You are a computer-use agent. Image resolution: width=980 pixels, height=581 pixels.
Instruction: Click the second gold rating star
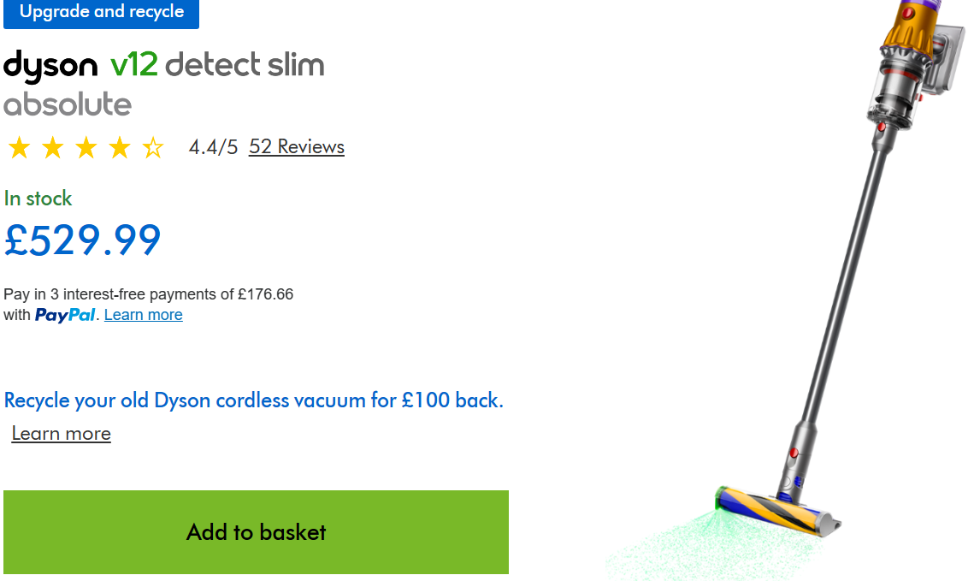pyautogui.click(x=52, y=148)
